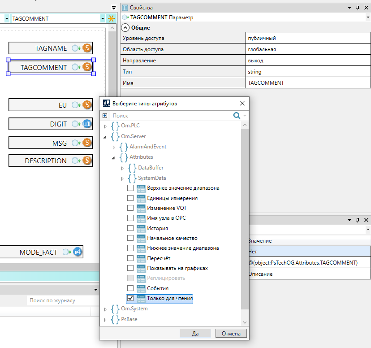The width and height of the screenshot is (371, 348).
Task: Pin the Свойства panel with pushpin icon
Action: (x=358, y=8)
